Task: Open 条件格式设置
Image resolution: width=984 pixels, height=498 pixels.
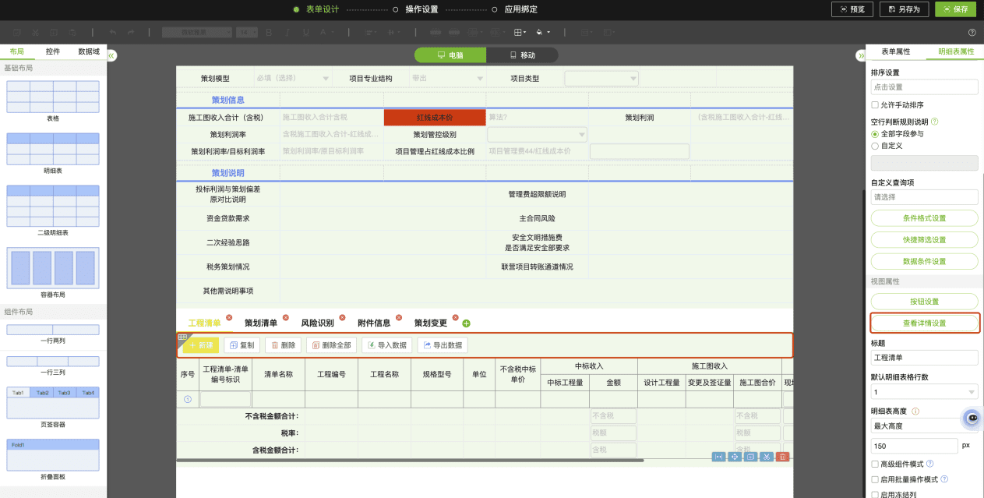Action: (924, 218)
